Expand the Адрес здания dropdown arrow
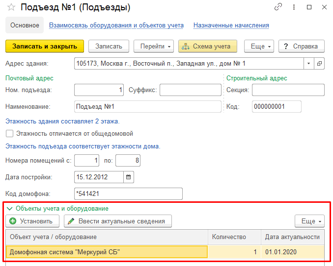 pos(308,63)
